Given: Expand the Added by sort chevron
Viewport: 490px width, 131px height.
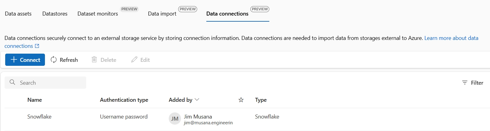Looking at the screenshot, I should [197, 100].
